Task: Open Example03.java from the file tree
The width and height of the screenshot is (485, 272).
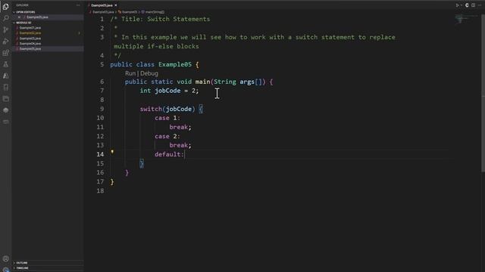Action: click(30, 39)
